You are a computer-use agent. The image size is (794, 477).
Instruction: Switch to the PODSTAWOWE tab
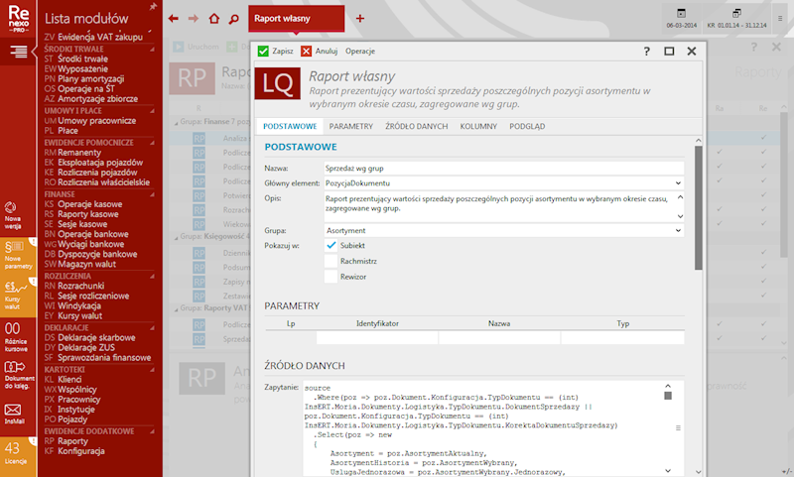(x=290, y=127)
